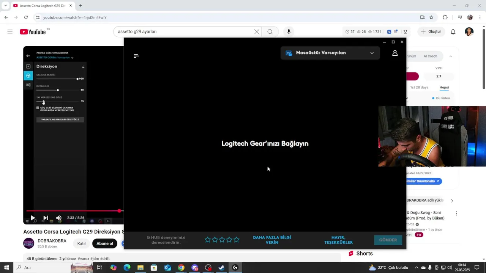The image size is (486, 273).
Task: Click the vidIQ IQ extension icon
Action: point(389,32)
